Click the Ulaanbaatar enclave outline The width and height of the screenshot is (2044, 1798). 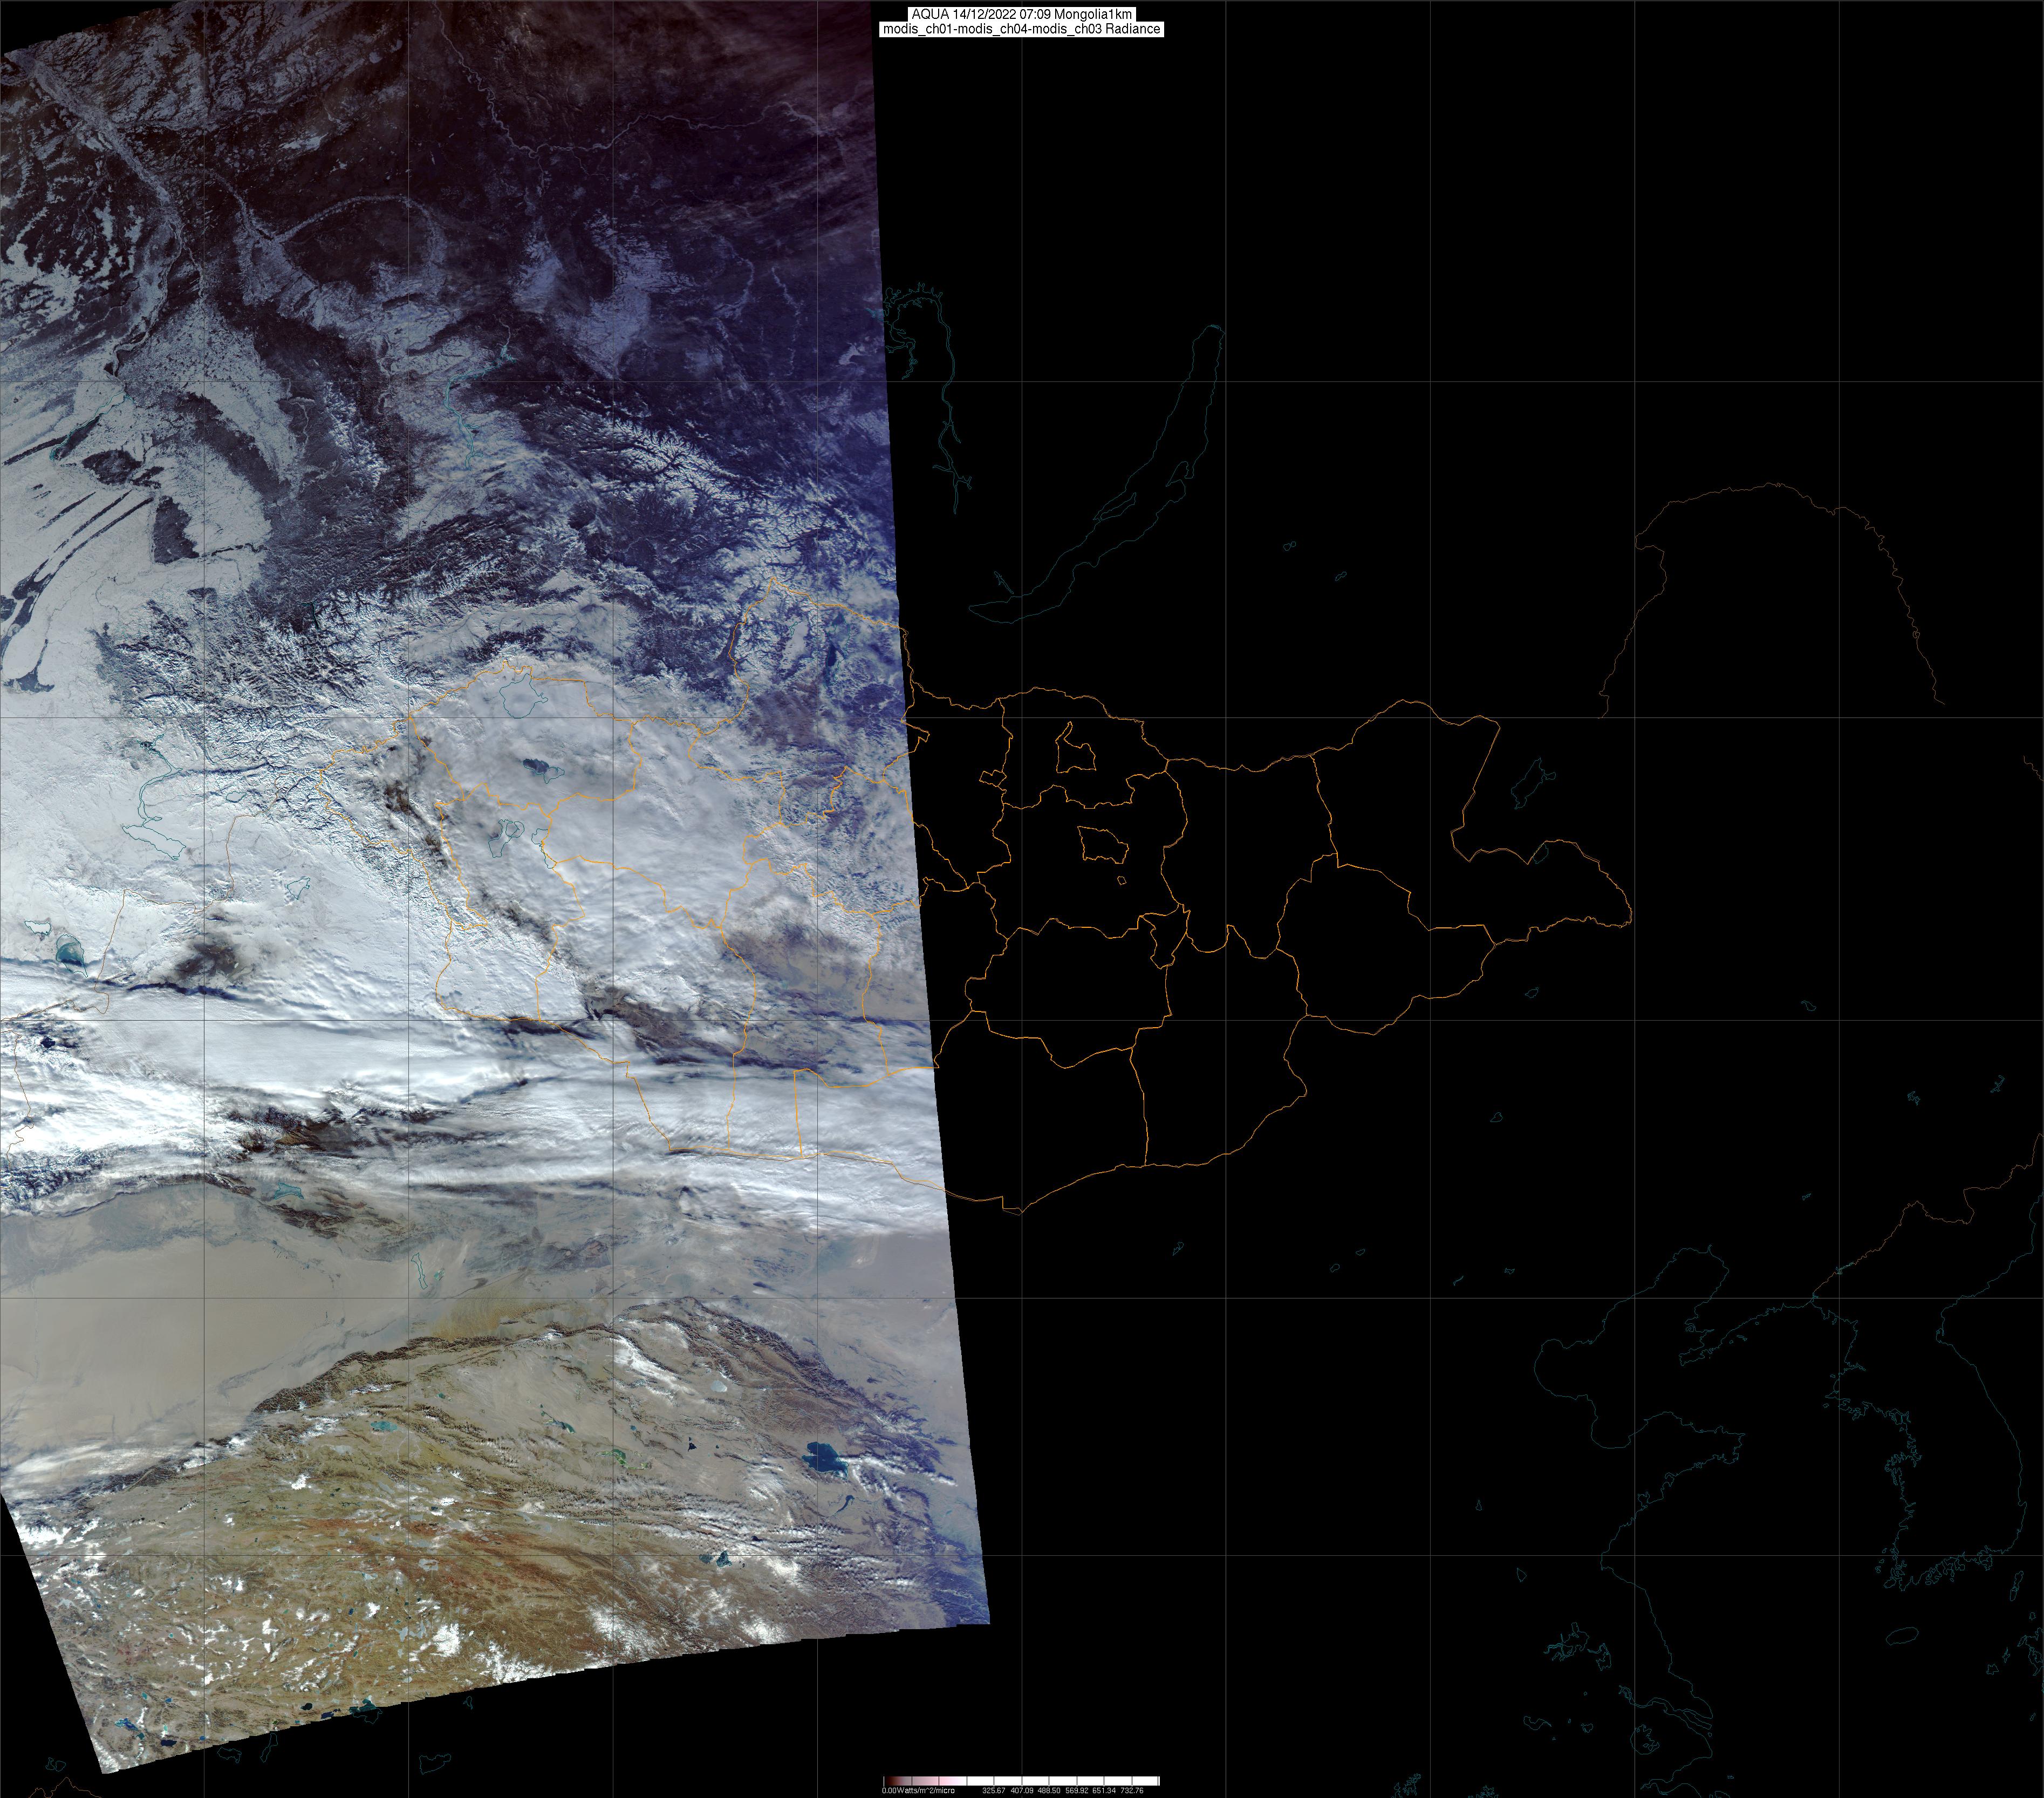click(x=1102, y=846)
